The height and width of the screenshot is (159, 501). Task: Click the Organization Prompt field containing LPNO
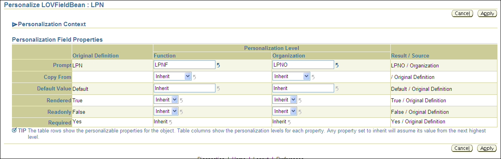point(303,65)
